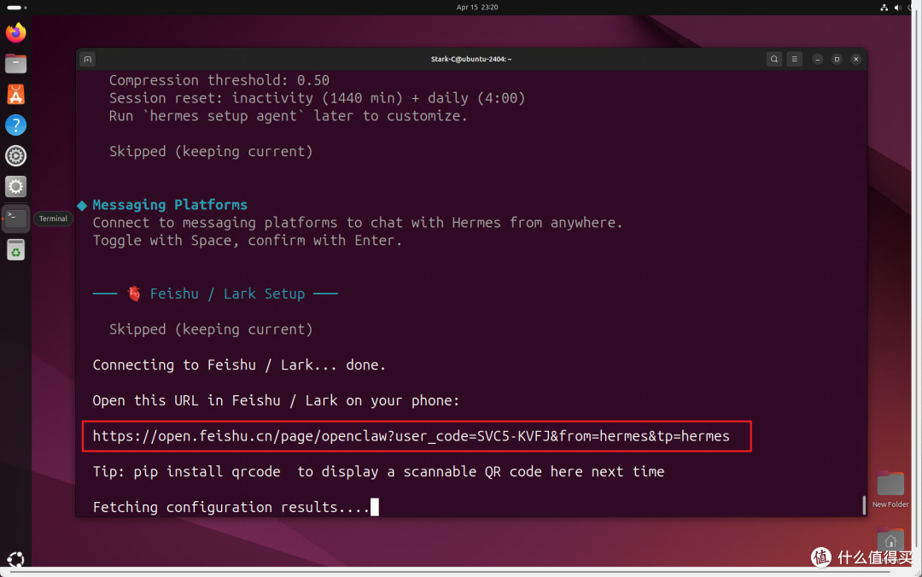This screenshot has height=577, width=922.
Task: Open the terminal hamburger menu
Action: pyautogui.click(x=795, y=59)
